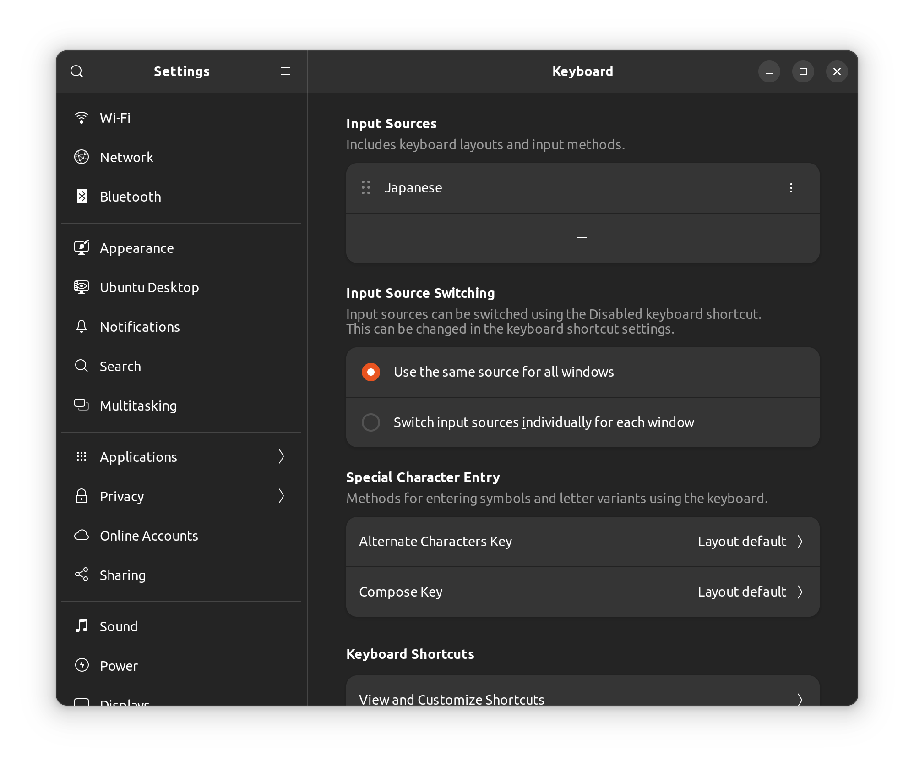This screenshot has height=767, width=914.
Task: Expand the Applications sidebar entry
Action: click(281, 457)
